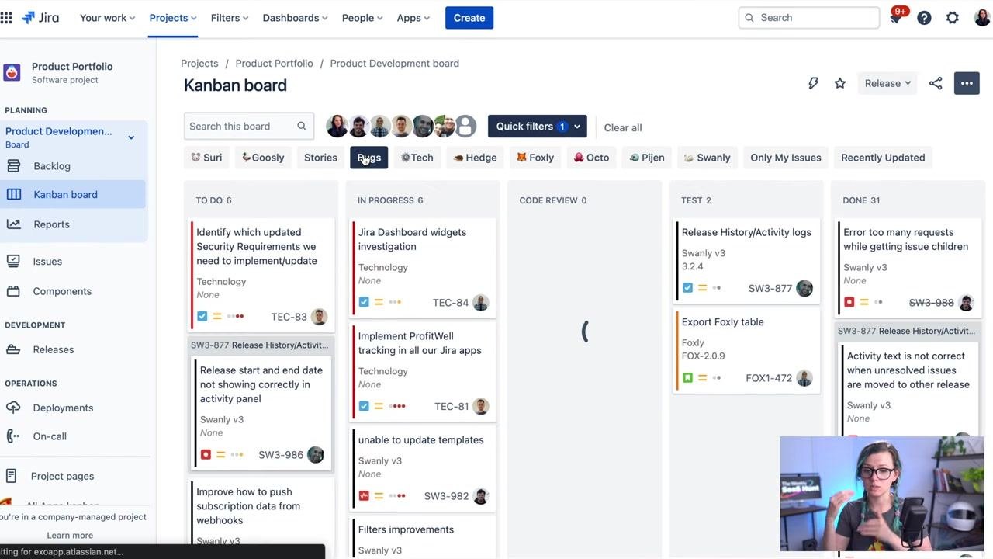Click the Deployments cloud icon
993x559 pixels.
(13, 408)
